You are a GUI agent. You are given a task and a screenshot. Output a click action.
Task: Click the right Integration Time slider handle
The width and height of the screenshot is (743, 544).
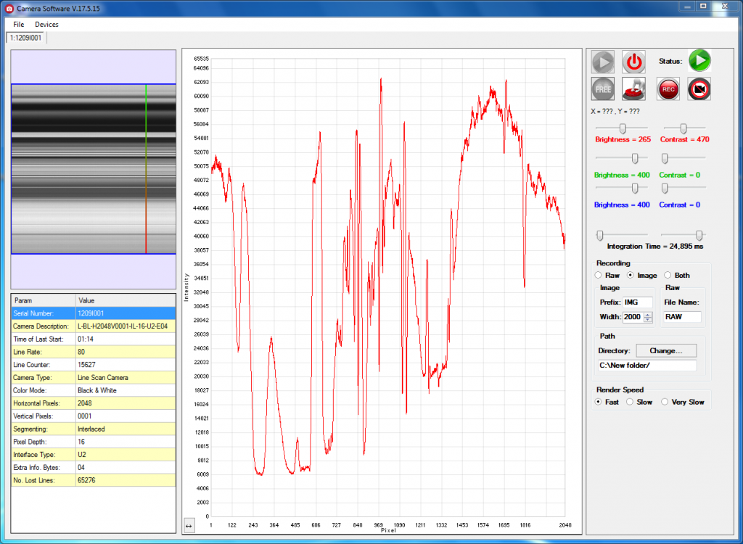coord(699,235)
